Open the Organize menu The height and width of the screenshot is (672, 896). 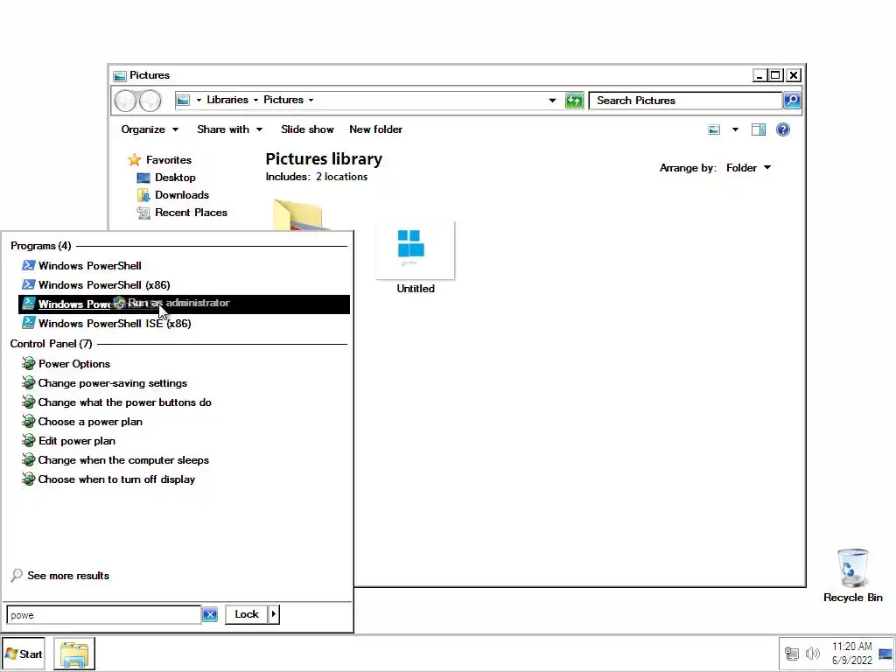150,129
